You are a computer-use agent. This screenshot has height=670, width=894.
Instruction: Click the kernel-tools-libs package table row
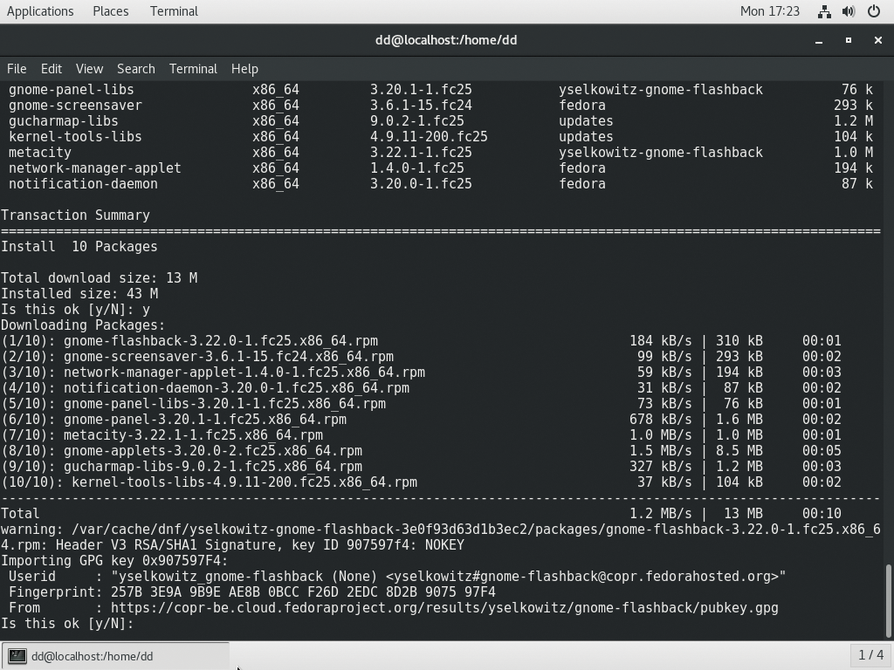point(441,137)
